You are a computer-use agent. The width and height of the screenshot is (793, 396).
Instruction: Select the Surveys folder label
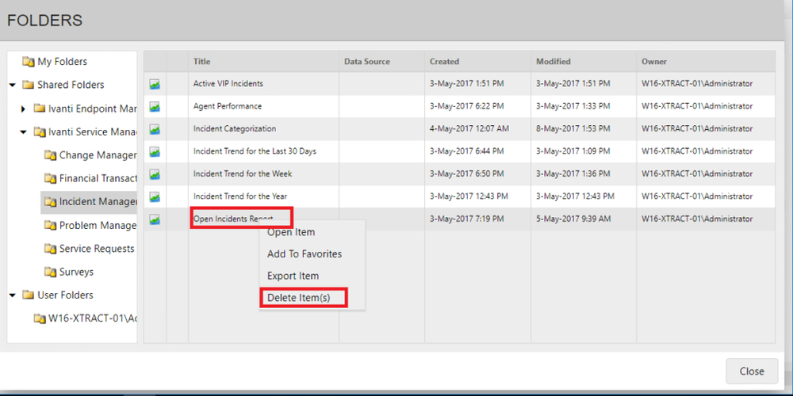coord(76,272)
